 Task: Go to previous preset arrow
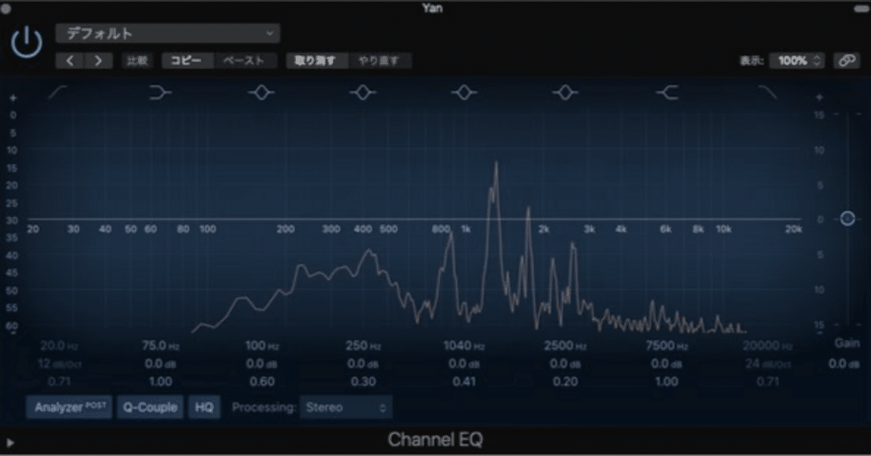(x=70, y=61)
